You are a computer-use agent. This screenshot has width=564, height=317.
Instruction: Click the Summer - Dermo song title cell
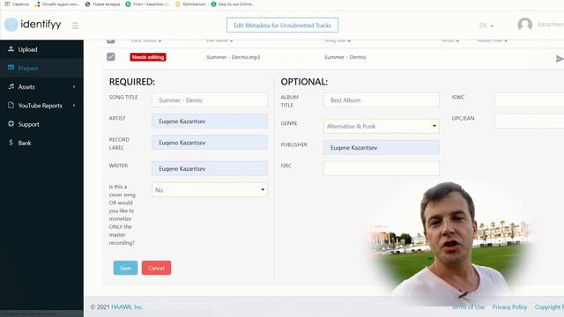coord(345,57)
